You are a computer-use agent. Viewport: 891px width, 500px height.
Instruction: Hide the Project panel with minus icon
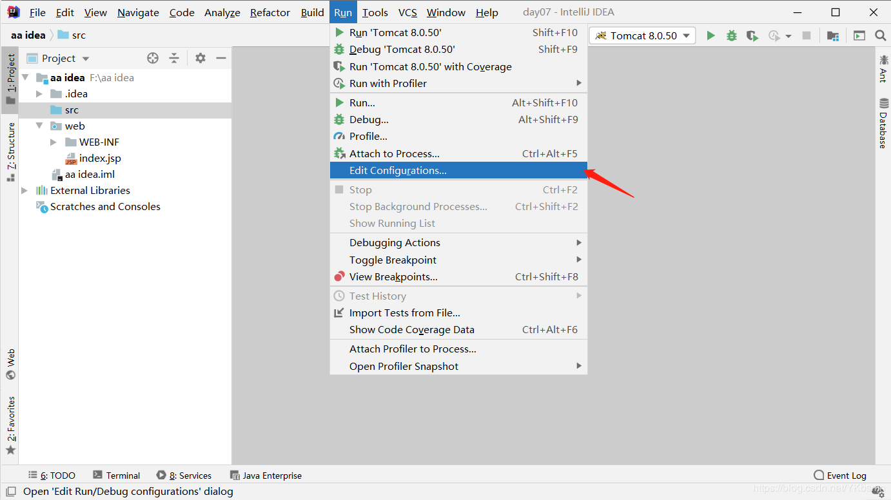pos(221,58)
